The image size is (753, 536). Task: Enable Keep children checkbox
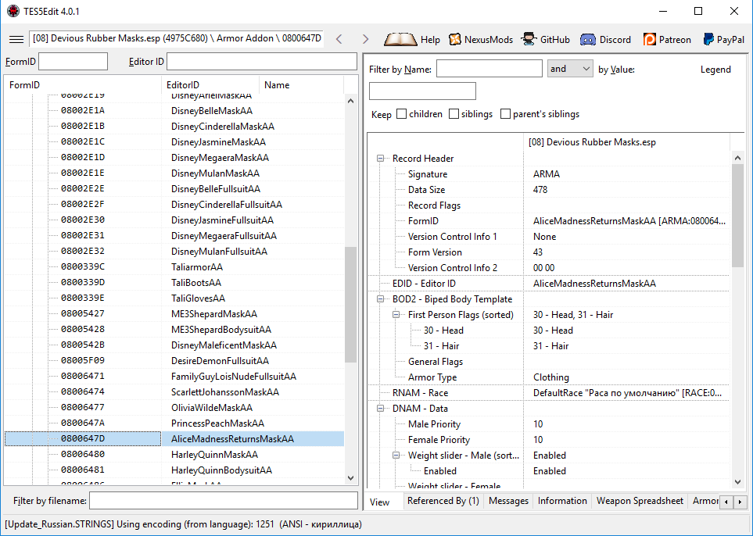pos(401,114)
